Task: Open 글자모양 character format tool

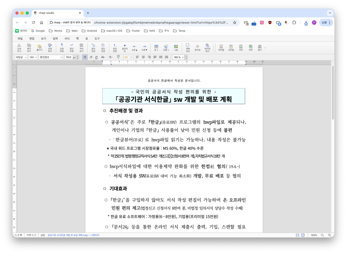Action: (93, 47)
